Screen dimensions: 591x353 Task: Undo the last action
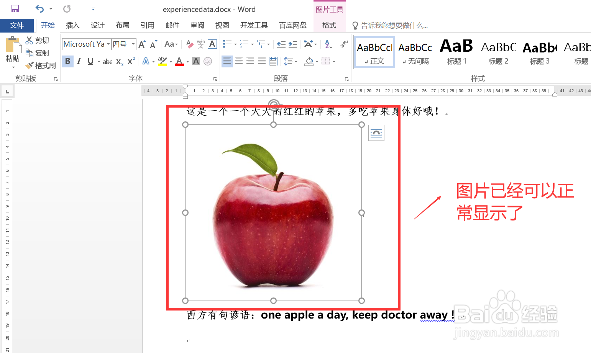tap(39, 8)
